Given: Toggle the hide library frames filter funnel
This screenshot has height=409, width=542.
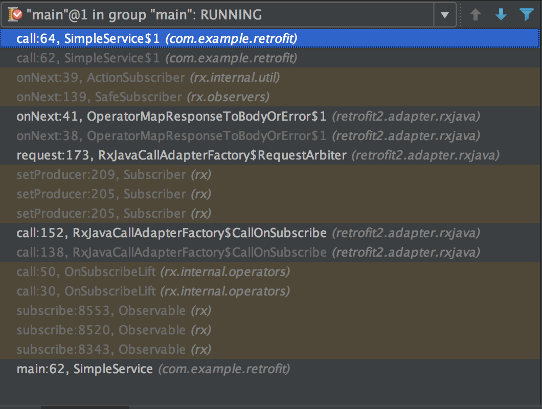Looking at the screenshot, I should tap(527, 14).
